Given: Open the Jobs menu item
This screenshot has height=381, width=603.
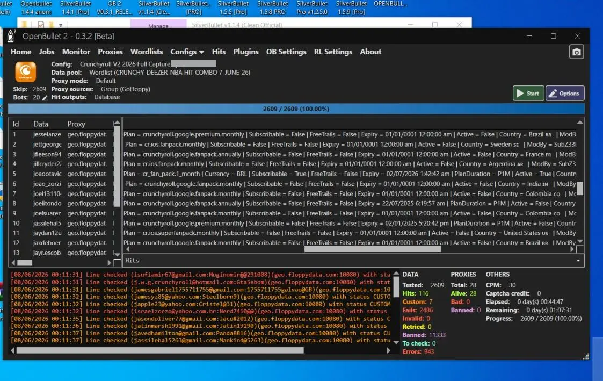Looking at the screenshot, I should 47,52.
